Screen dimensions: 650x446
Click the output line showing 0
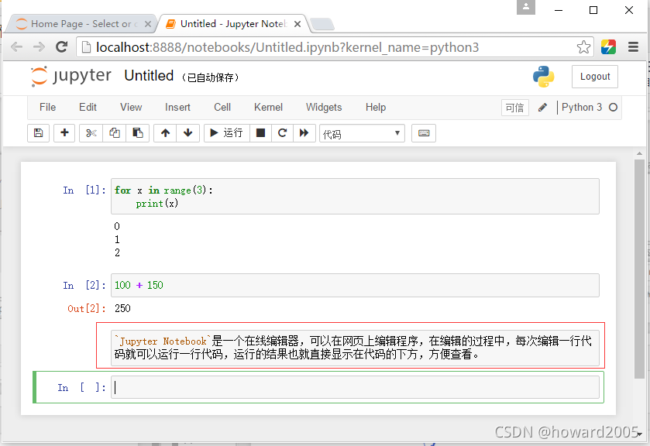(117, 226)
